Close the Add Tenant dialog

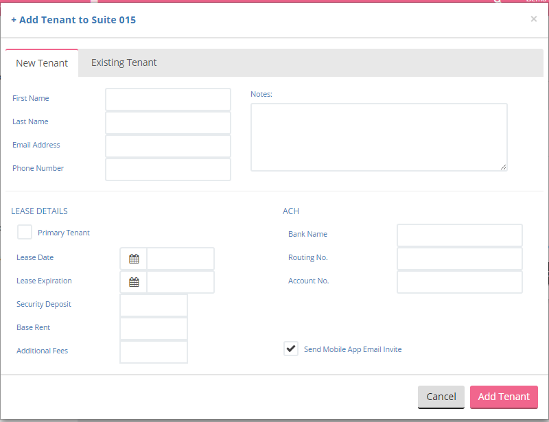point(533,19)
